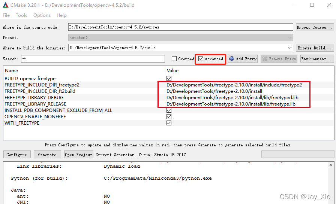This screenshot has height=204, width=336.
Task: Open the Help menu
Action: pos(61,15)
